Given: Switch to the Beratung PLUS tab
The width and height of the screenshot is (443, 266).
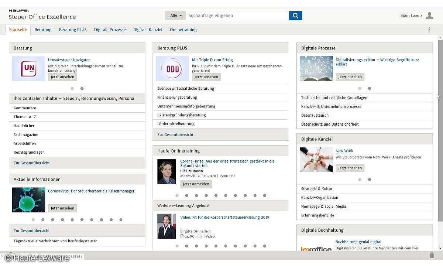Looking at the screenshot, I should click(73, 30).
